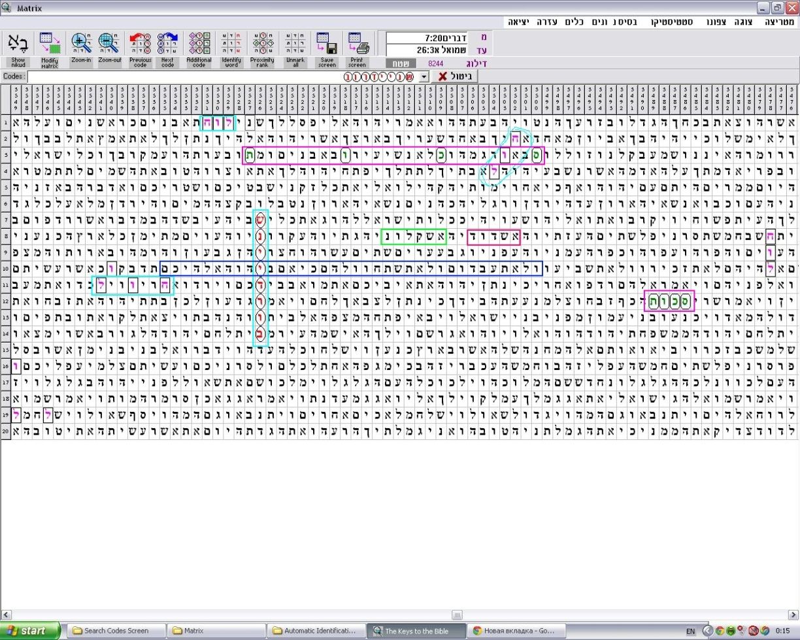Jump to the Next code
800x640 pixels.
167,44
